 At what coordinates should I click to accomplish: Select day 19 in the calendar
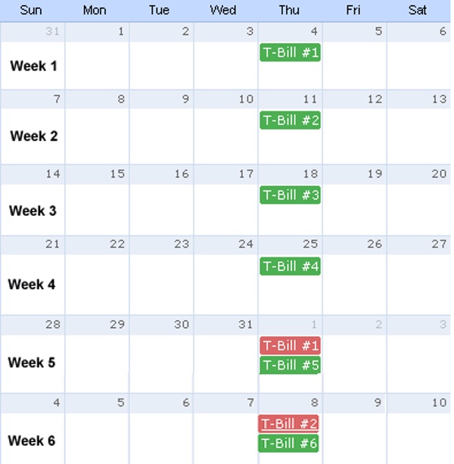coord(375,174)
